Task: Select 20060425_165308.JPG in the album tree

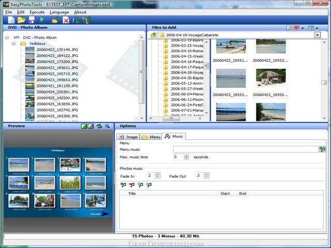Action: [x=57, y=116]
